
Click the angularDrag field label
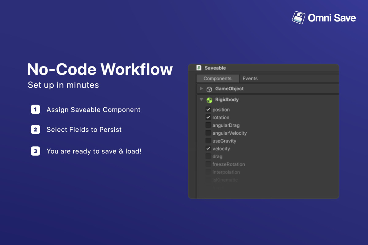click(226, 125)
